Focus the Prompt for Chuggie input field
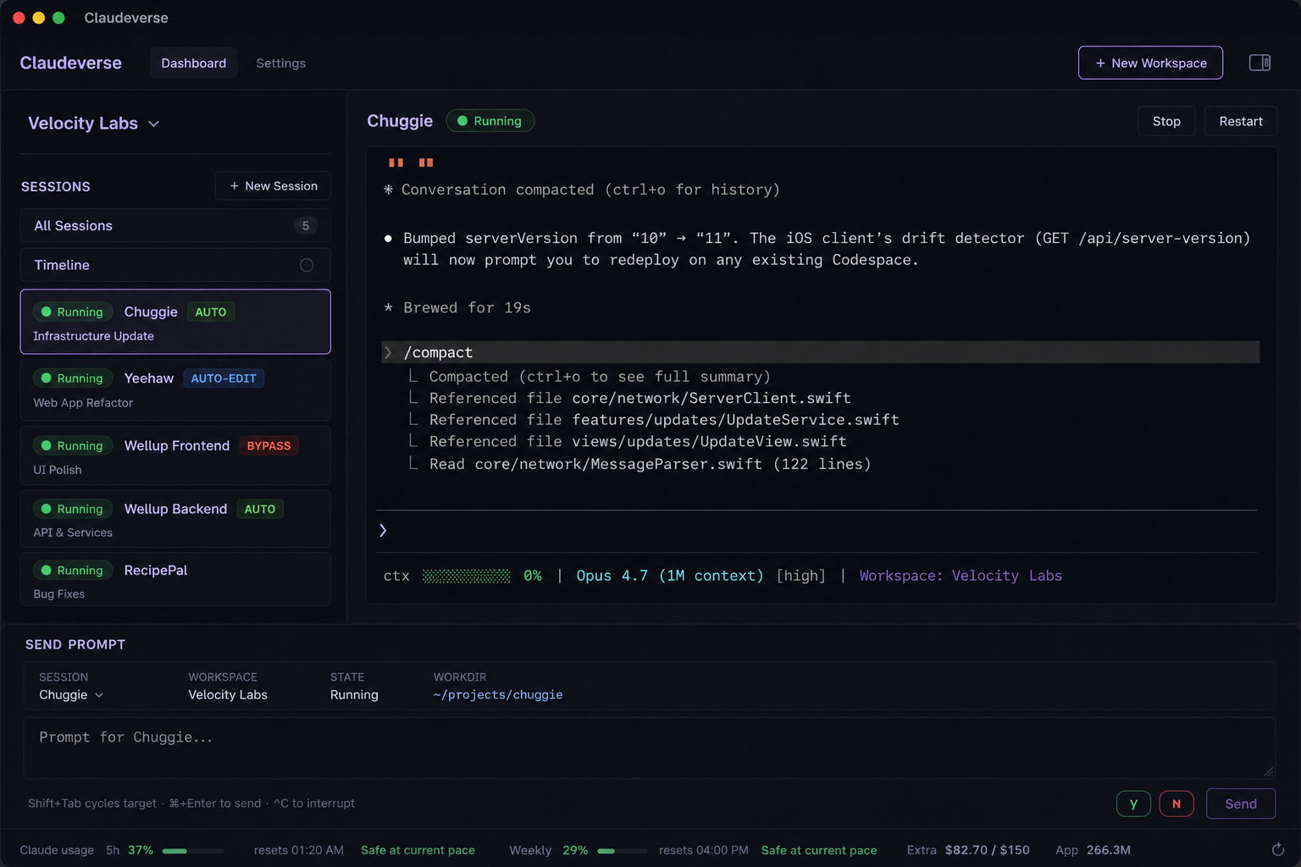Viewport: 1301px width, 867px height. (649, 748)
